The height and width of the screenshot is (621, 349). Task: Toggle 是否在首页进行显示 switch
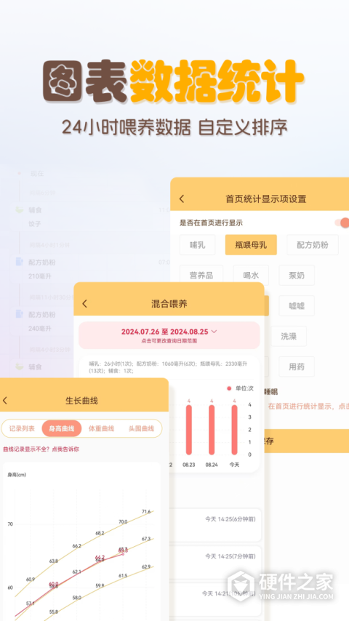pyautogui.click(x=342, y=223)
